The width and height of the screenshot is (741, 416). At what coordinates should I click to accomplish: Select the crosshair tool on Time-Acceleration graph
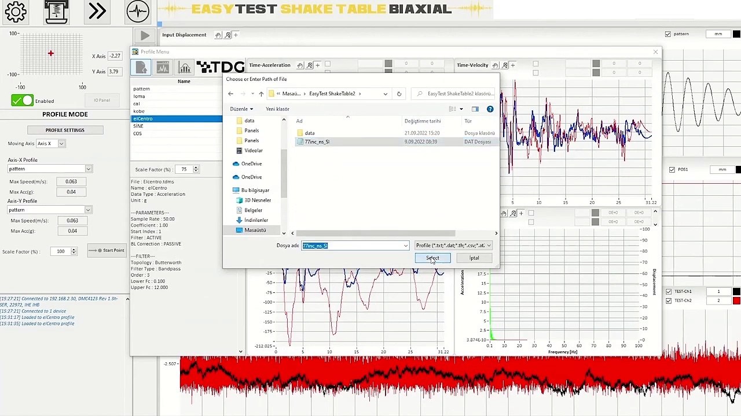click(317, 65)
